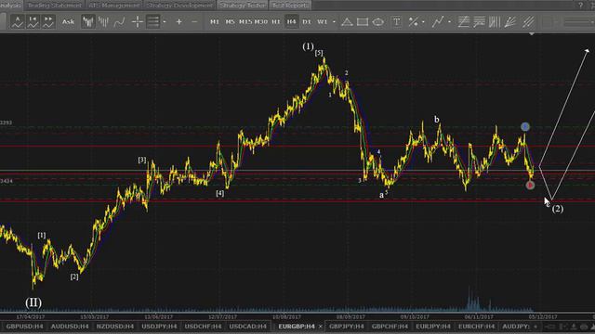Viewport: 595px width, 334px height.
Task: Select the H1 timeframe
Action: (x=276, y=22)
